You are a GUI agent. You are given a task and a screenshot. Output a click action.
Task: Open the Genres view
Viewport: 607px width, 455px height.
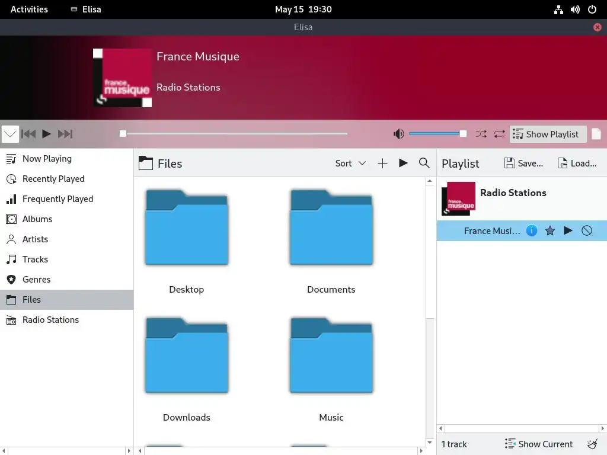[x=66, y=280]
